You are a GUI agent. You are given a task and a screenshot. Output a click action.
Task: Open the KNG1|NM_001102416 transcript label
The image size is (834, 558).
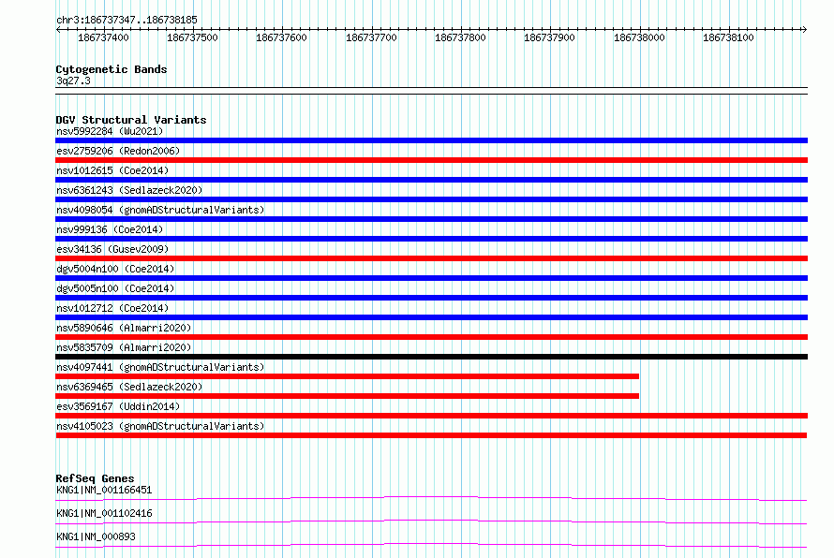click(104, 513)
